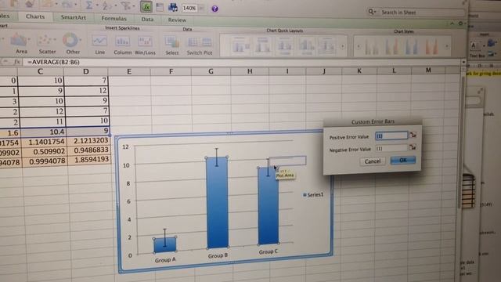Click the ribbon settings gear icon

(x=460, y=23)
